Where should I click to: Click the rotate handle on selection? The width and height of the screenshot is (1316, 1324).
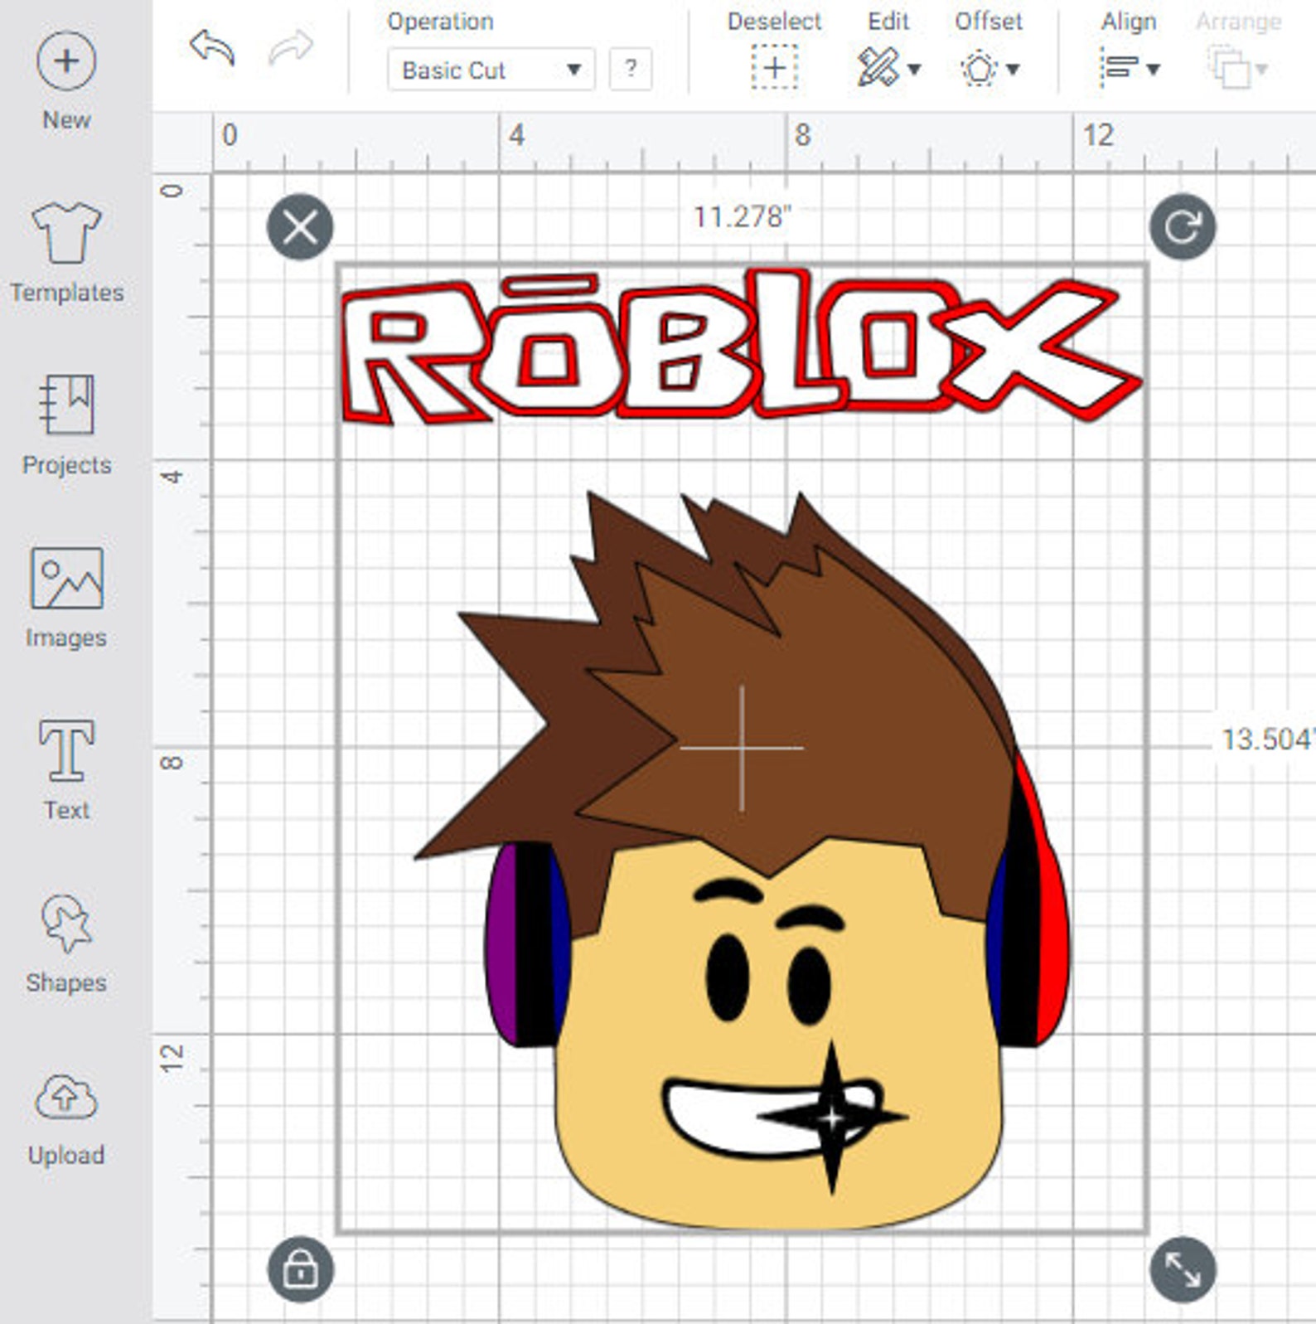pyautogui.click(x=1183, y=226)
